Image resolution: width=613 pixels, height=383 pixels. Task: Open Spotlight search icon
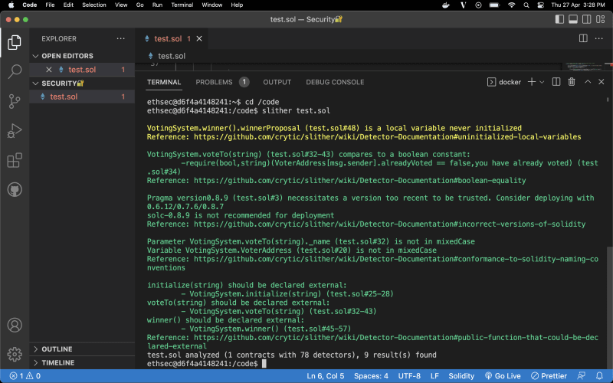526,5
